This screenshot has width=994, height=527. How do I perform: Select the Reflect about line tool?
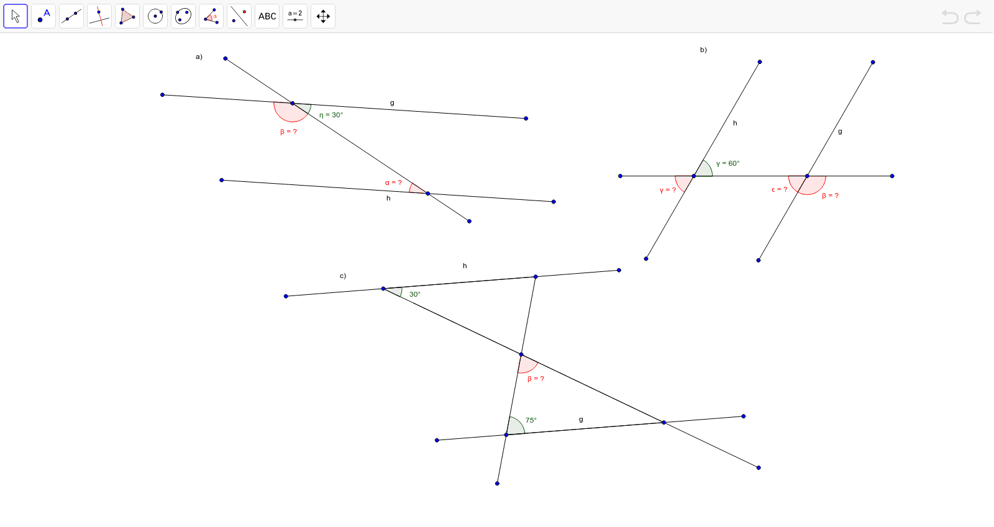tap(239, 16)
